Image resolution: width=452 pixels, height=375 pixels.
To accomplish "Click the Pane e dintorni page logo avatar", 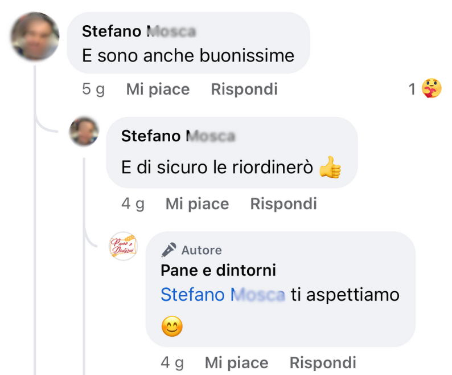I will 124,246.
